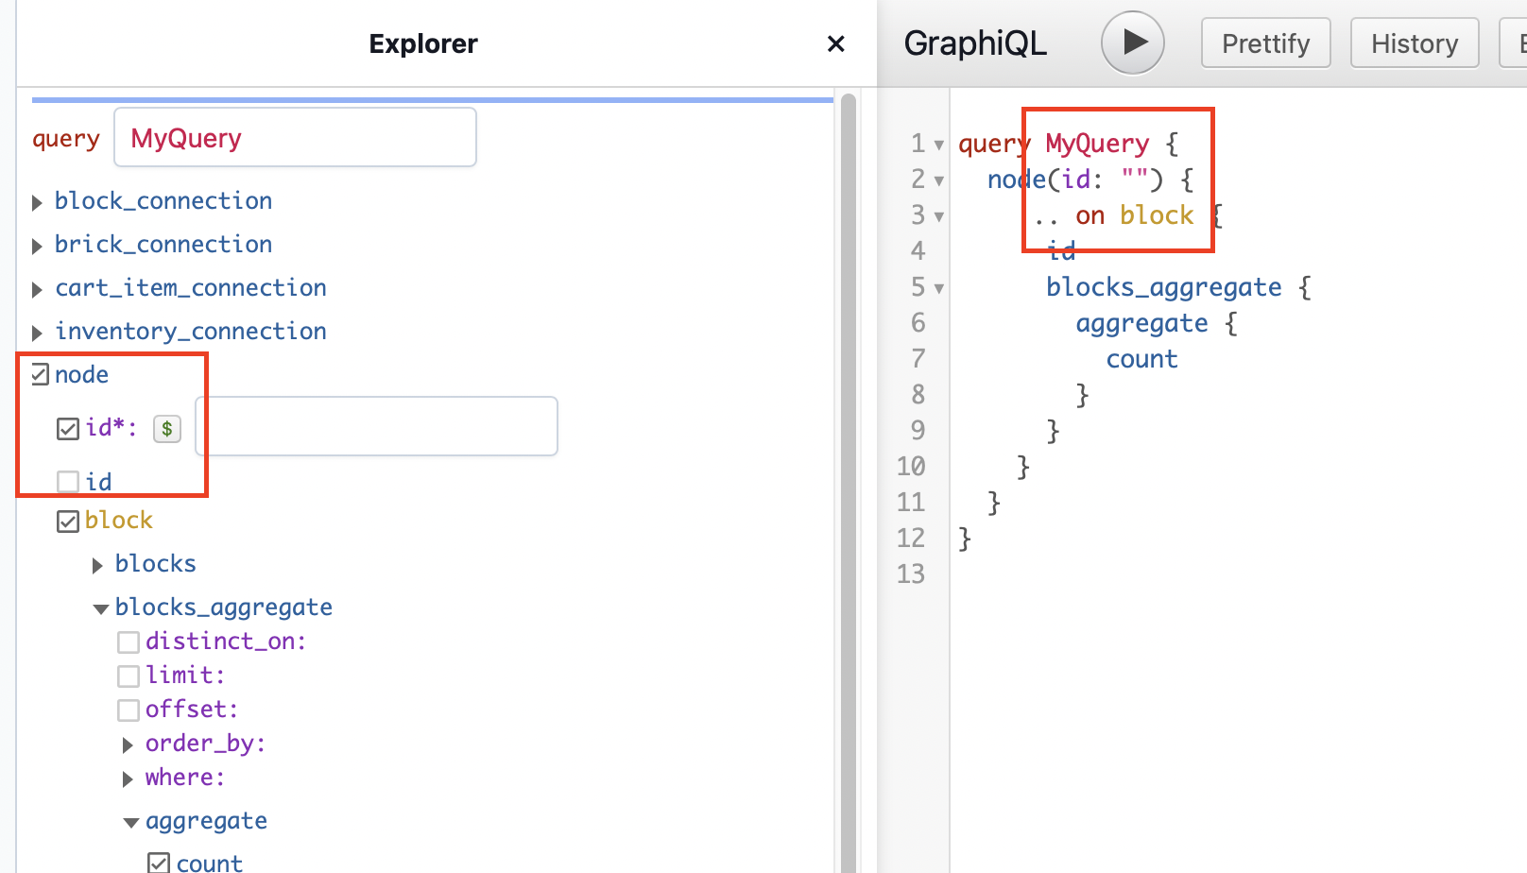The height and width of the screenshot is (873, 1527).
Task: Uncheck the node field checkbox
Action: pyautogui.click(x=40, y=375)
